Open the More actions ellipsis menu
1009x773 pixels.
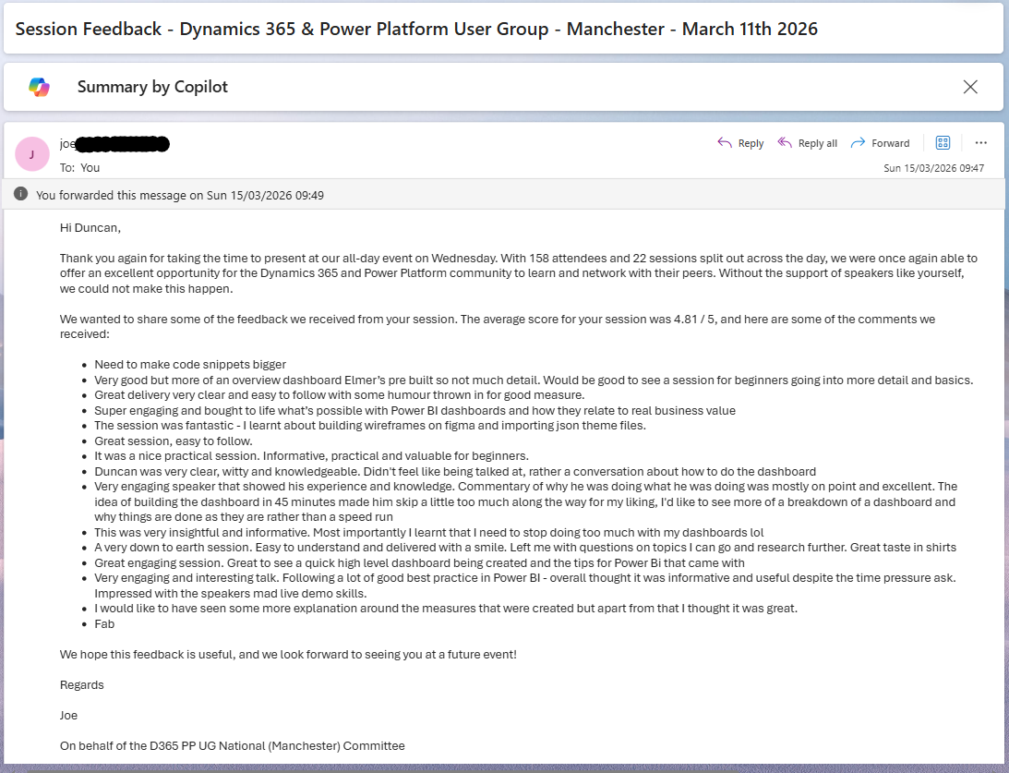pyautogui.click(x=980, y=143)
